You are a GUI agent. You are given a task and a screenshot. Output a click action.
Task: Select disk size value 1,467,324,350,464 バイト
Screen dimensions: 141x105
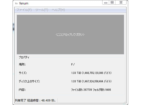[91, 81]
